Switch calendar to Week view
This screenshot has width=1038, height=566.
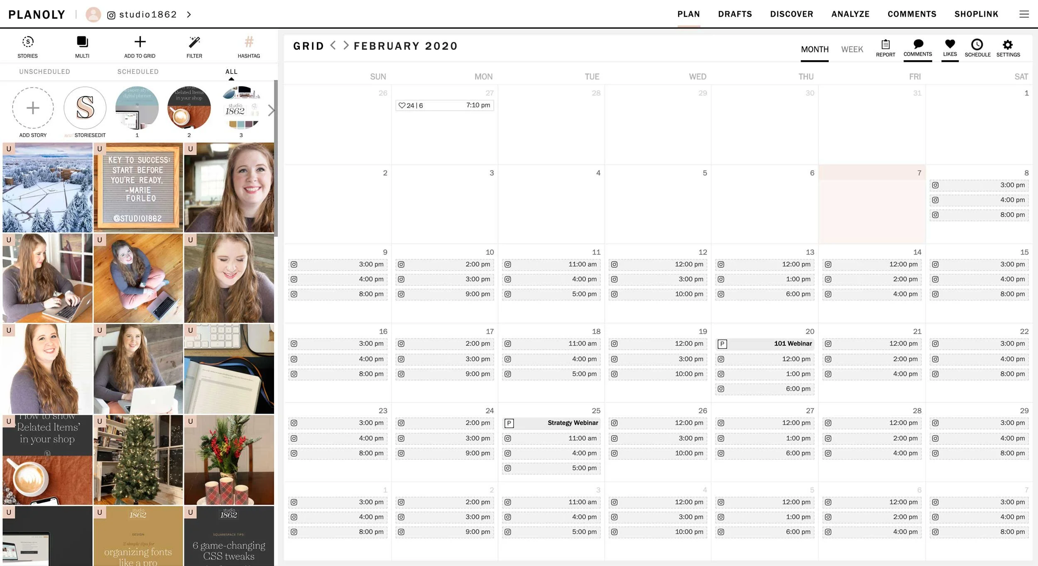click(x=852, y=49)
